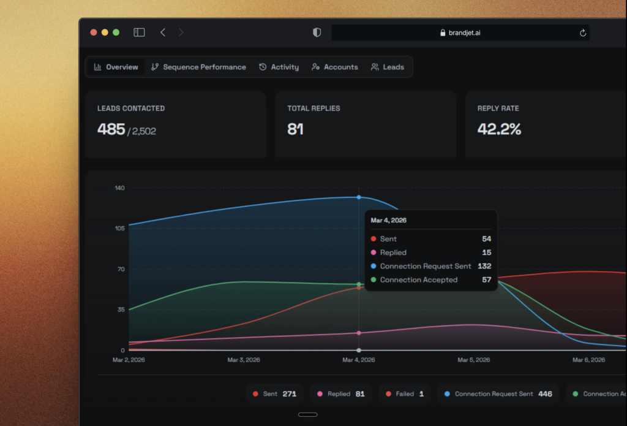The width and height of the screenshot is (627, 426).
Task: Click the sidebar toggle icon in browser toolbar
Action: pyautogui.click(x=139, y=32)
